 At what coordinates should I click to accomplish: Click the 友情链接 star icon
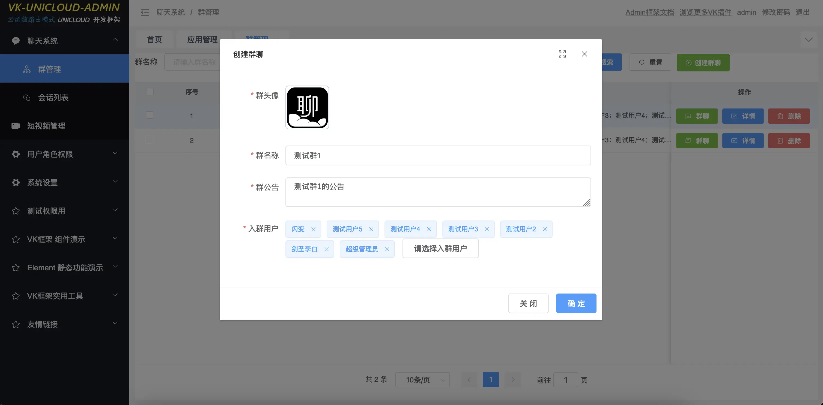16,324
